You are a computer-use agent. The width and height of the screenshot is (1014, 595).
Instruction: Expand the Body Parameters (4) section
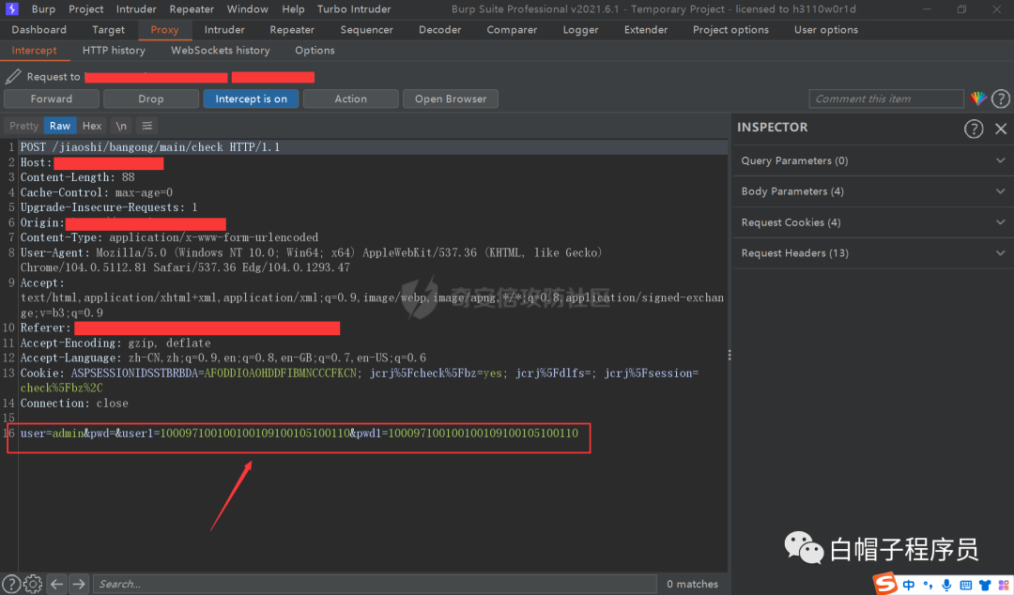(x=873, y=191)
